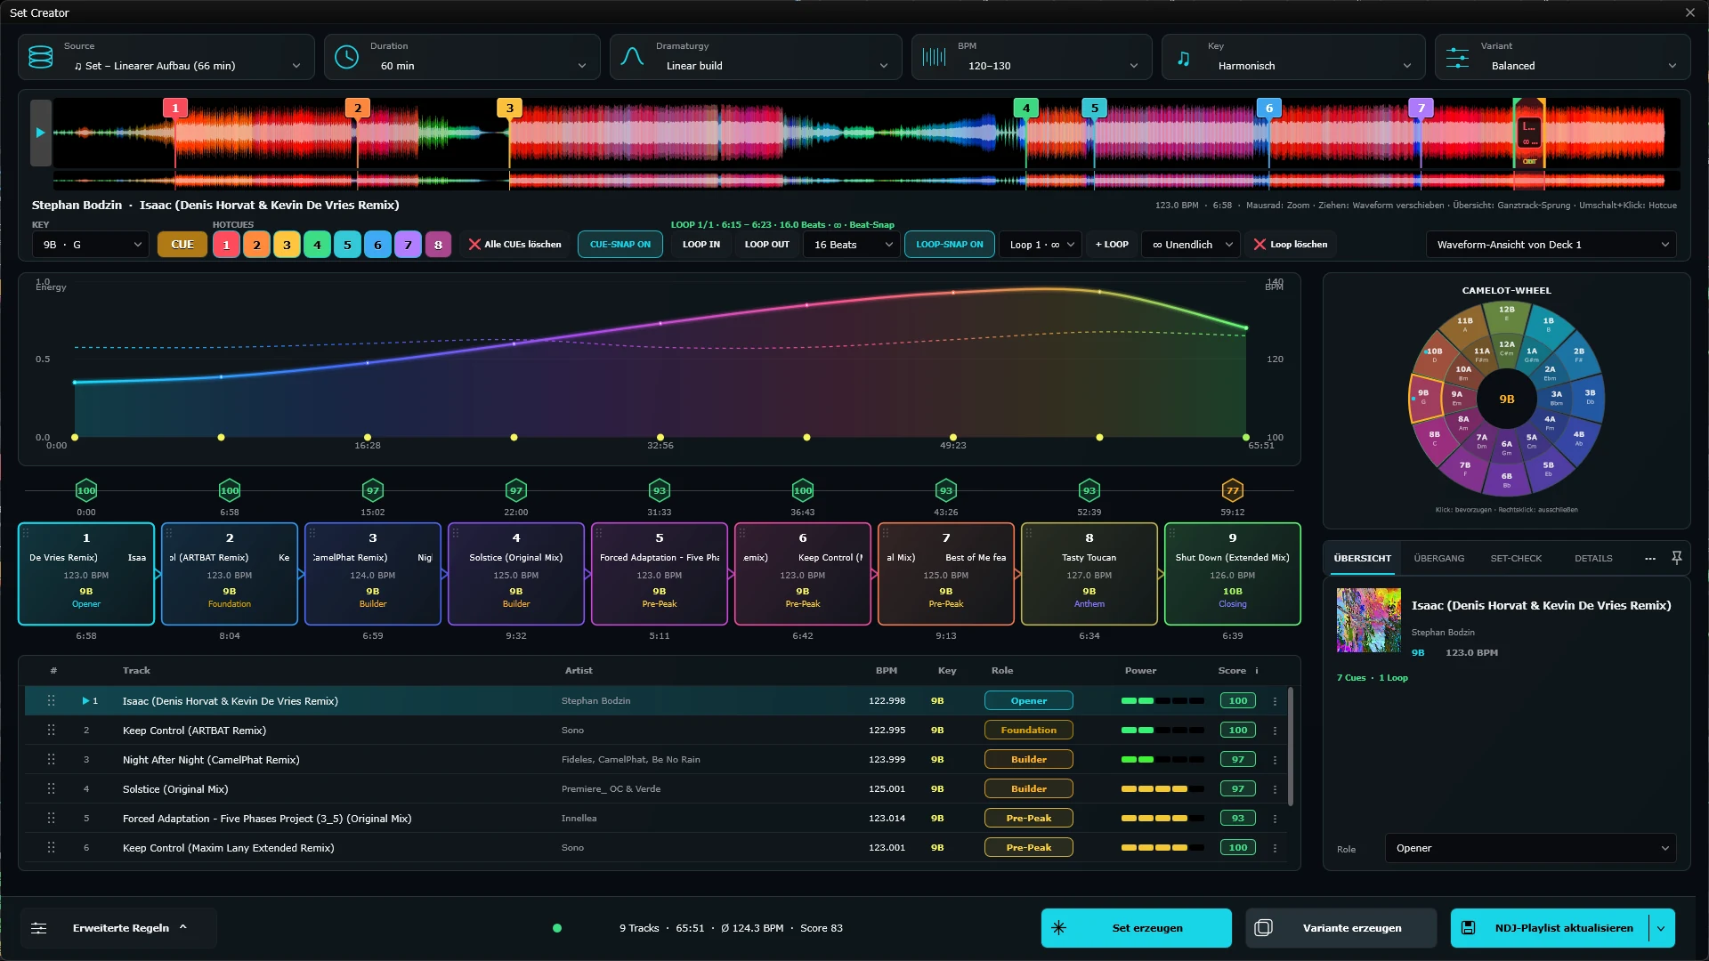
Task: Switch to the ÜBERGANG tab
Action: pos(1438,559)
